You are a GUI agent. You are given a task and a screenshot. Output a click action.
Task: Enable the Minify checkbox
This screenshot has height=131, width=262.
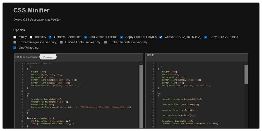click(x=15, y=37)
